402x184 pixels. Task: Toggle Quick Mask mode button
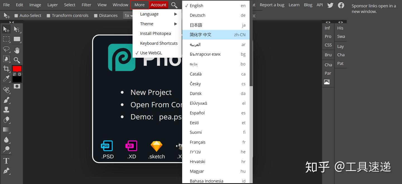point(17,86)
